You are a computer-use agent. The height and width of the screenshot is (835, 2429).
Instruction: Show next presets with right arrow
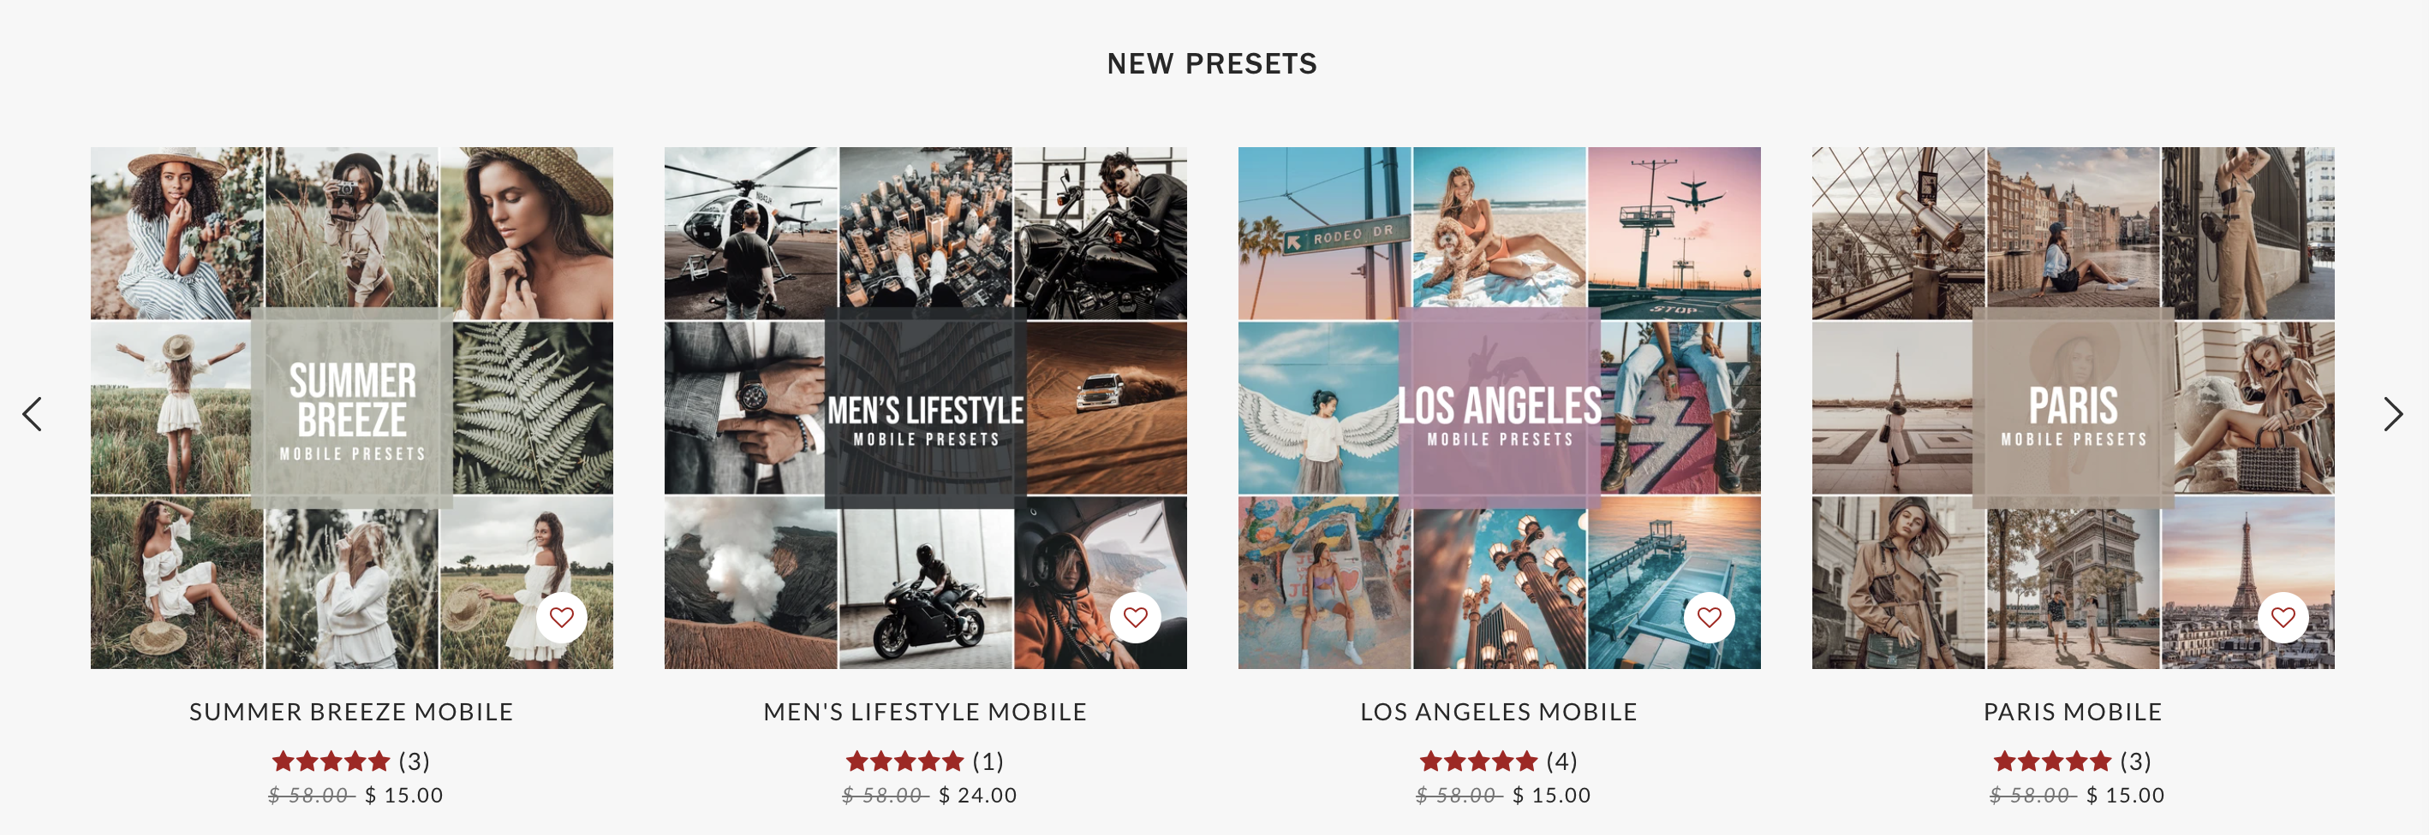click(2393, 414)
